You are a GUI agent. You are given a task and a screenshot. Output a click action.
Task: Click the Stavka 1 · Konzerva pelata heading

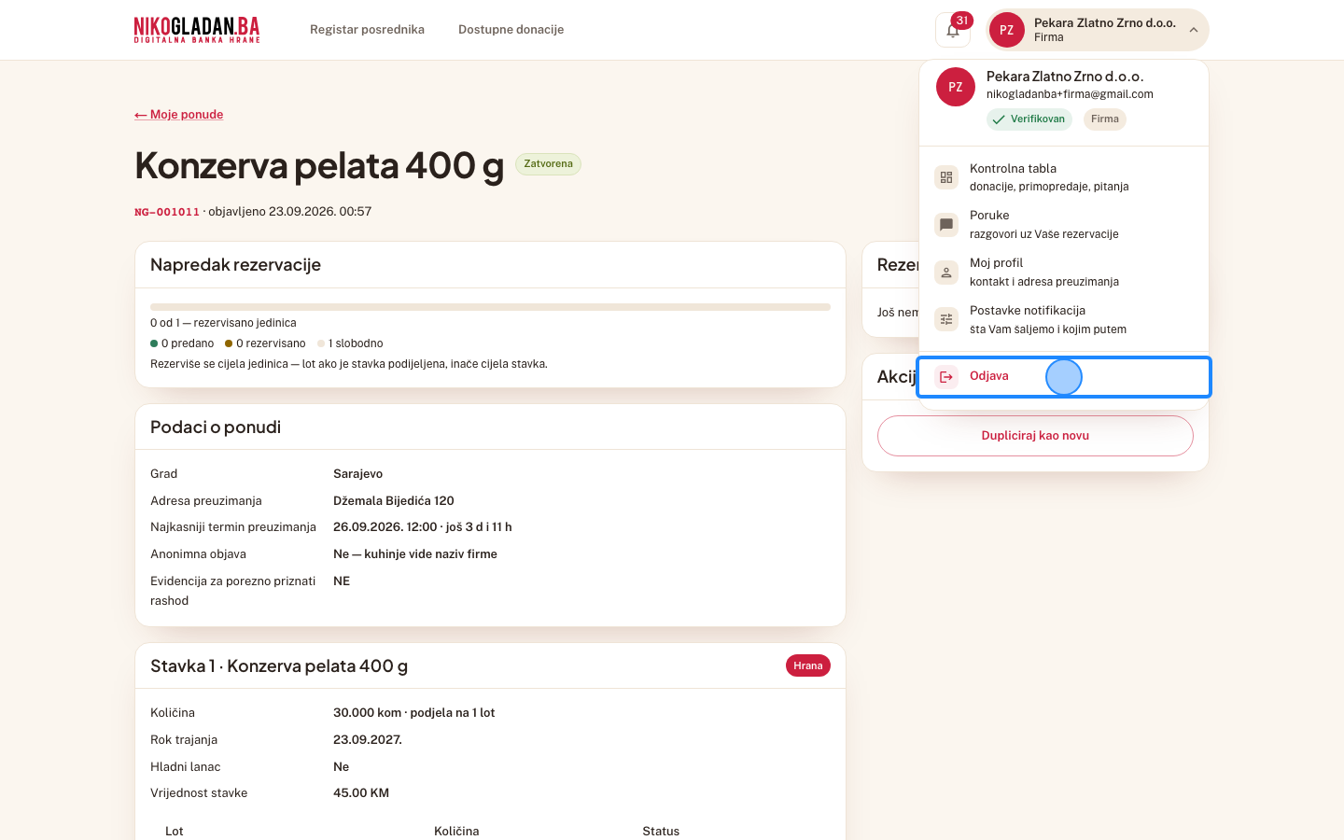click(279, 666)
